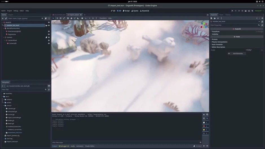Click the Filter Properties search field

coord(235,25)
